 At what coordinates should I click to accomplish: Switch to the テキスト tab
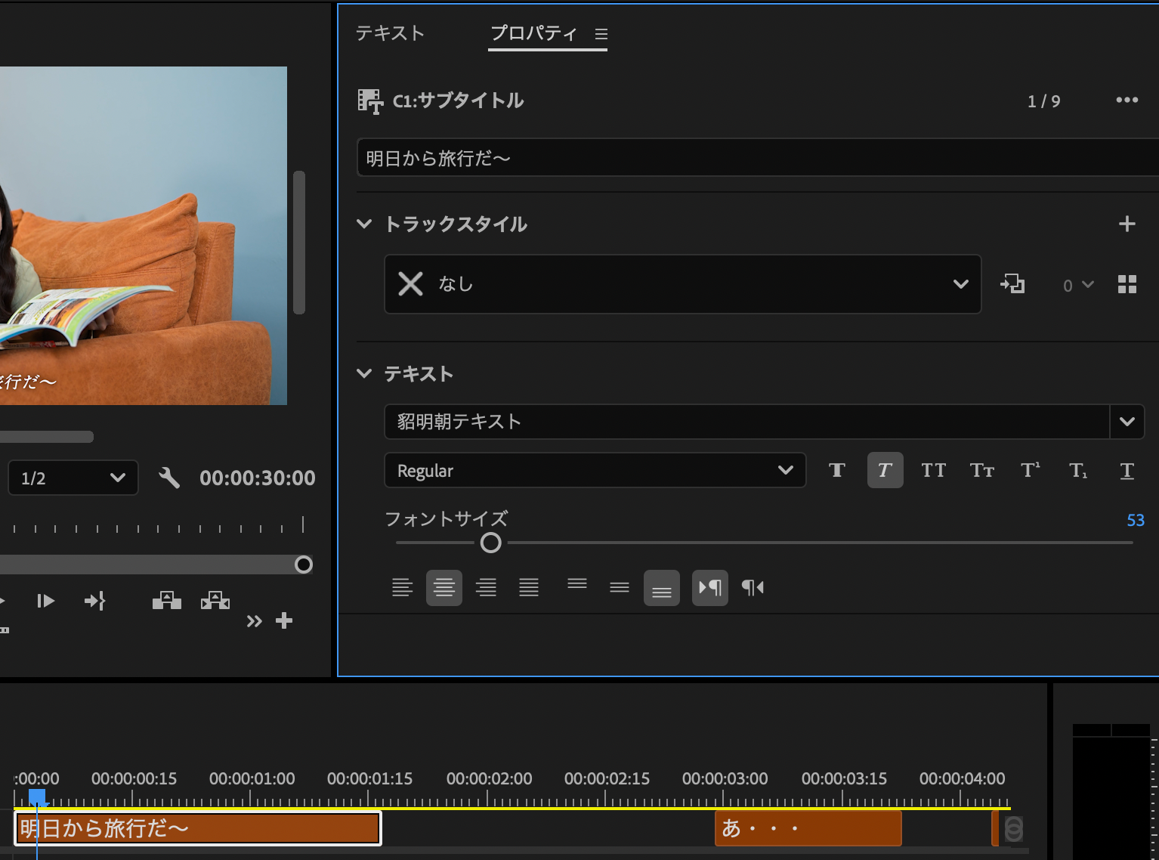click(390, 33)
